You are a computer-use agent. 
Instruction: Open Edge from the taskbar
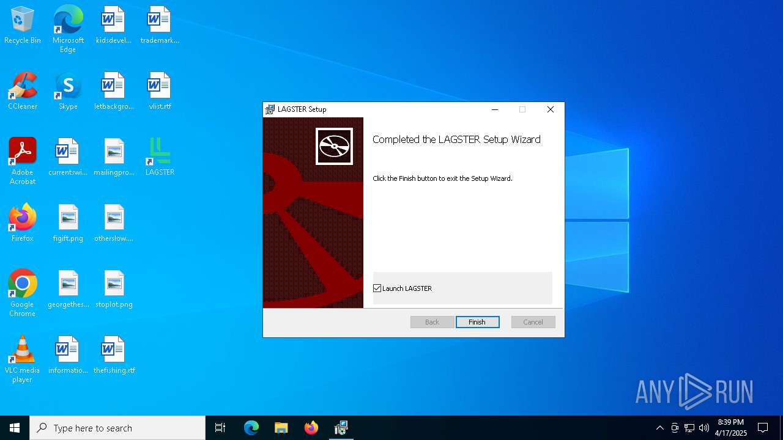click(251, 428)
